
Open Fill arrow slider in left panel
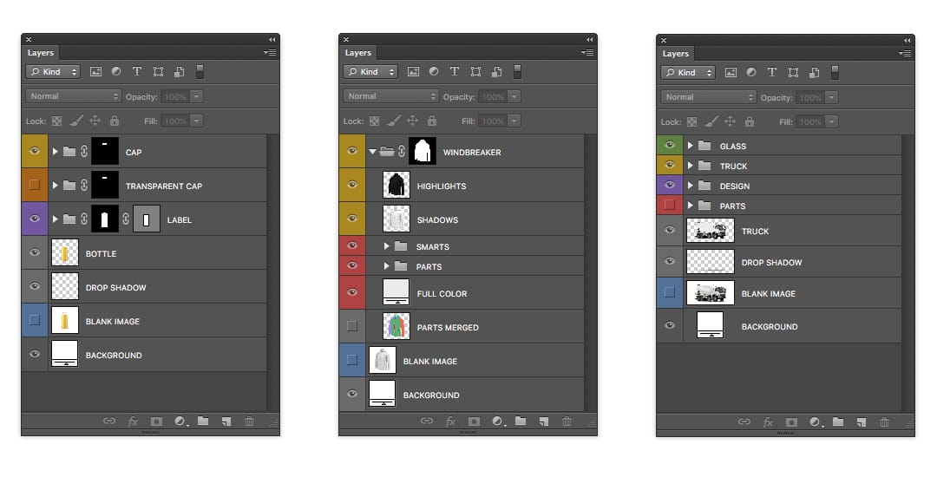click(197, 121)
